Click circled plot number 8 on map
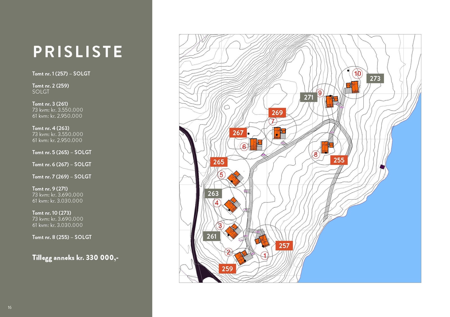Viewport: 450px width, 317px height. click(316, 154)
